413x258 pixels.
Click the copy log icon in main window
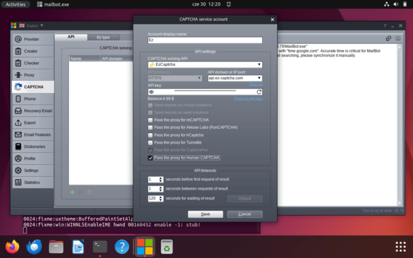388,39
